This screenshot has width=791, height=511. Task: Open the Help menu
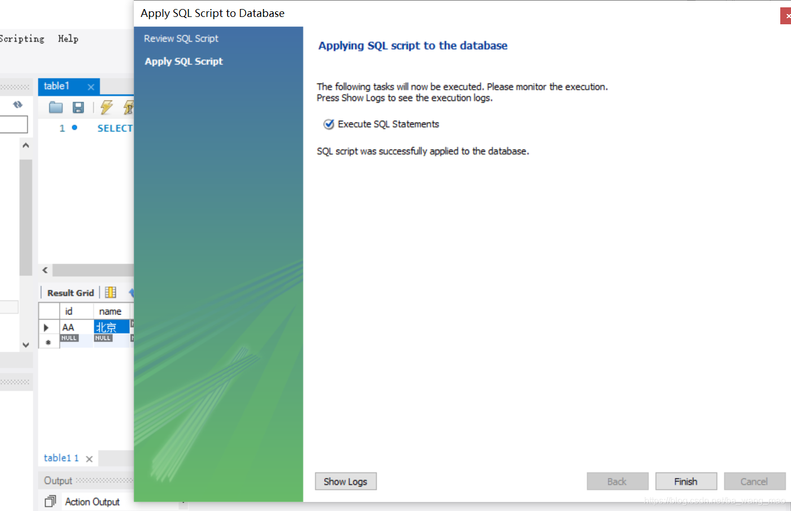coord(68,38)
